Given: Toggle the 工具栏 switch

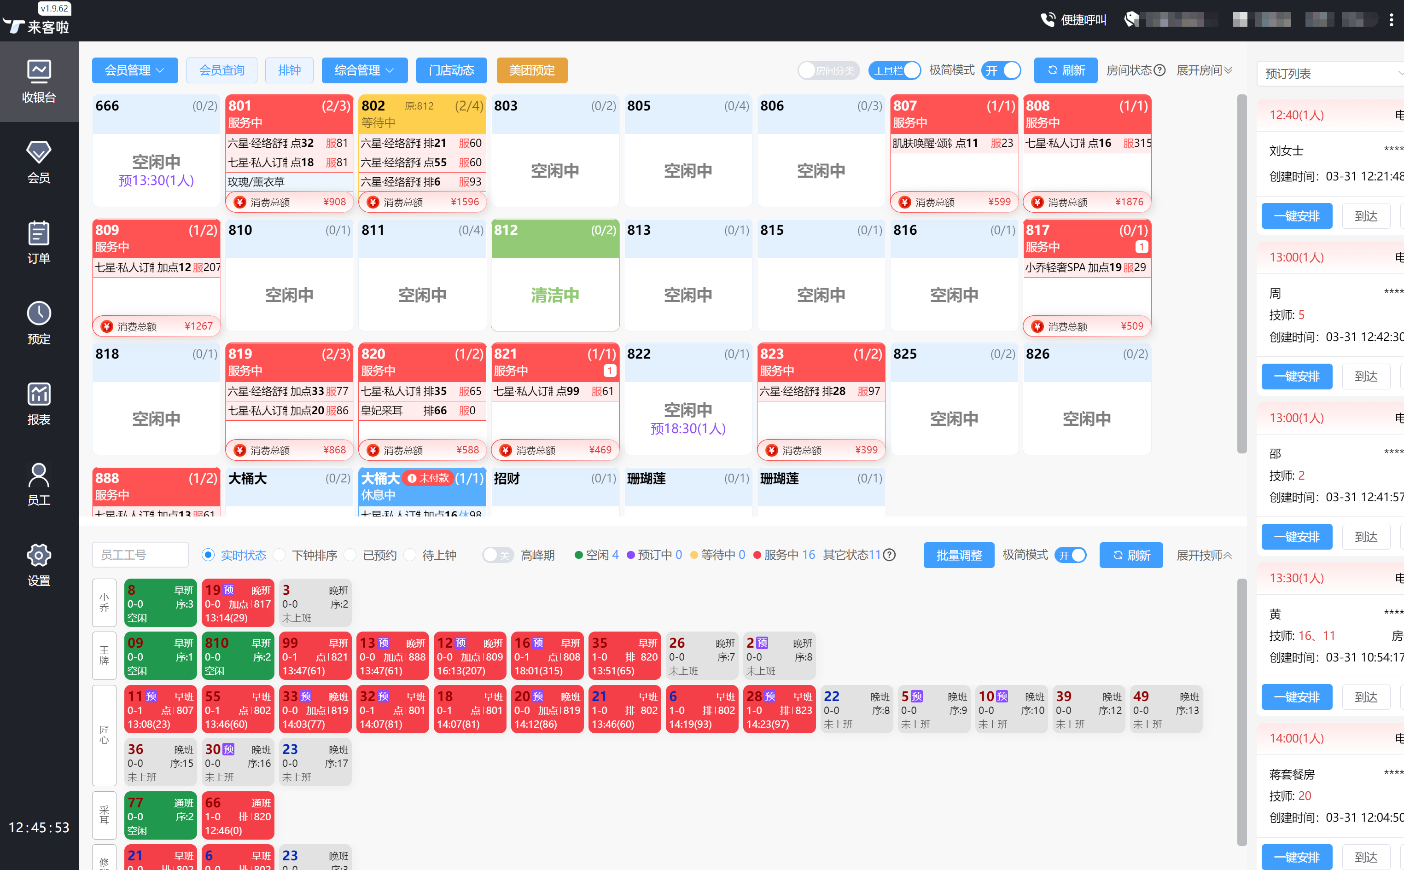Looking at the screenshot, I should tap(895, 70).
